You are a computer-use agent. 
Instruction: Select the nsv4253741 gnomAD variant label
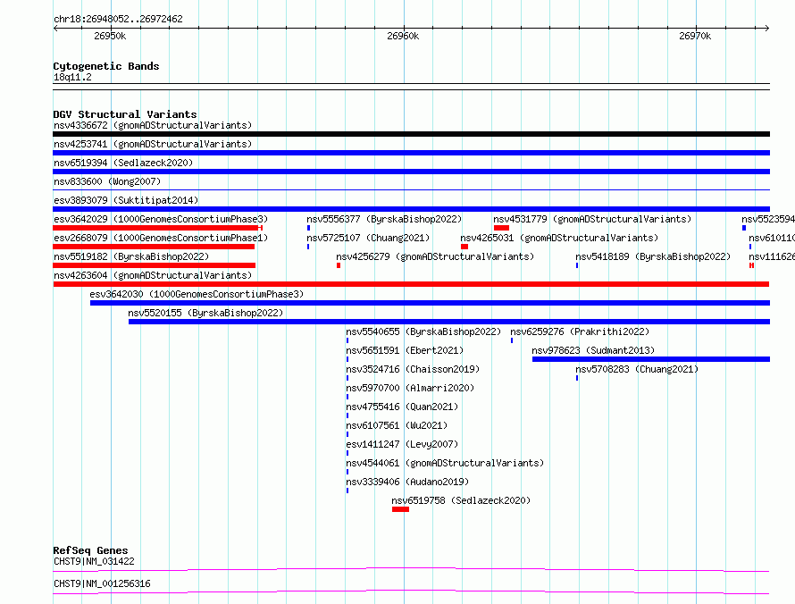(153, 144)
